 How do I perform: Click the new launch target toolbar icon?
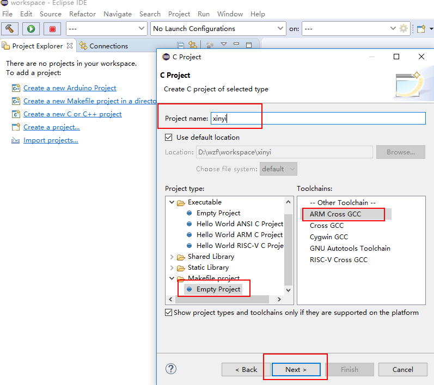[x=421, y=29]
